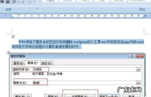Screen dimensions: 151x97
Task: Click the highlighted WPS表格下面多余 text line
Action: pyautogui.click(x=81, y=42)
